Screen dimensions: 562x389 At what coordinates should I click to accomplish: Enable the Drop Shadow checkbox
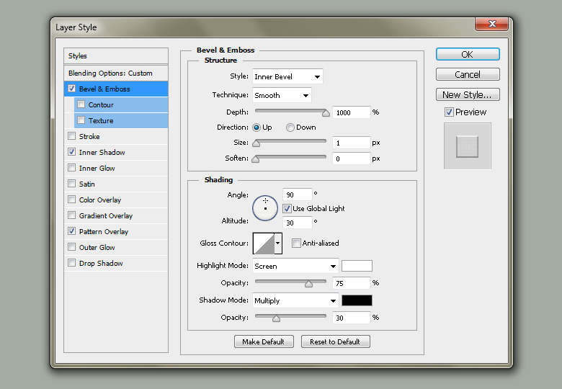[x=71, y=264]
